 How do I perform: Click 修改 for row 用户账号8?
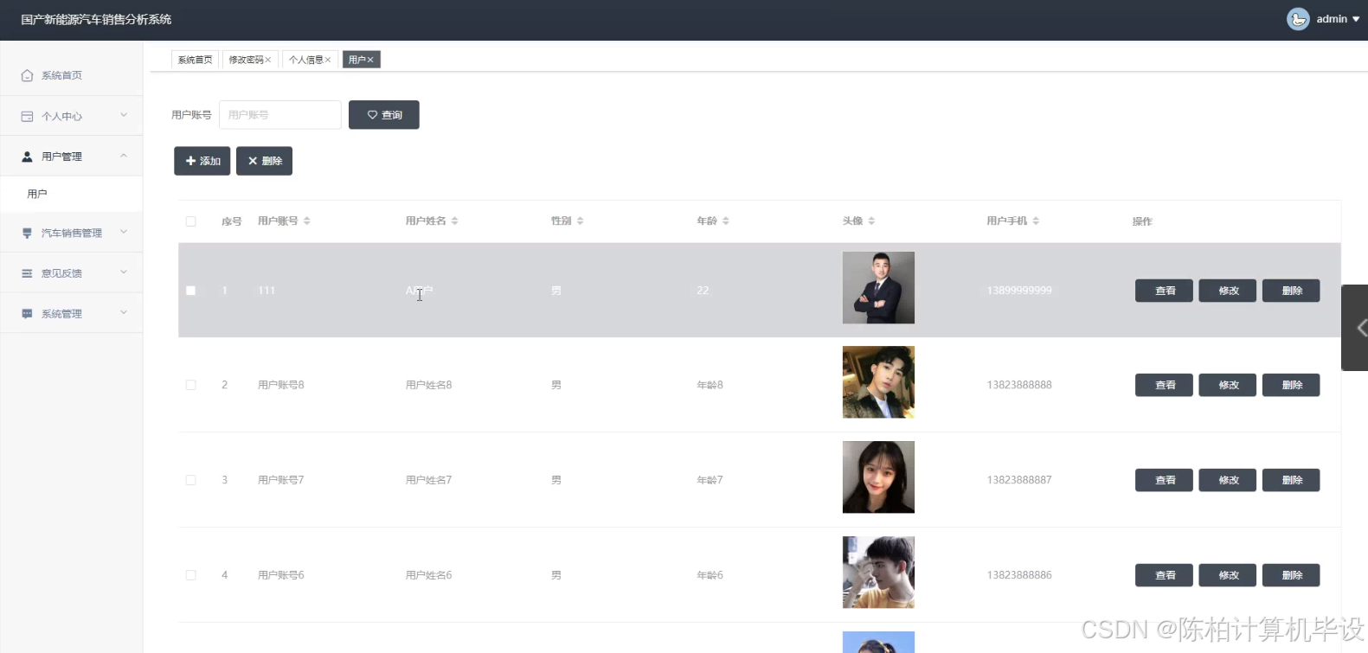[x=1228, y=385]
